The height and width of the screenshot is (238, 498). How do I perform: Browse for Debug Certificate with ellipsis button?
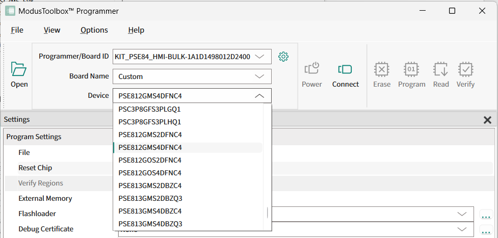coord(486,230)
